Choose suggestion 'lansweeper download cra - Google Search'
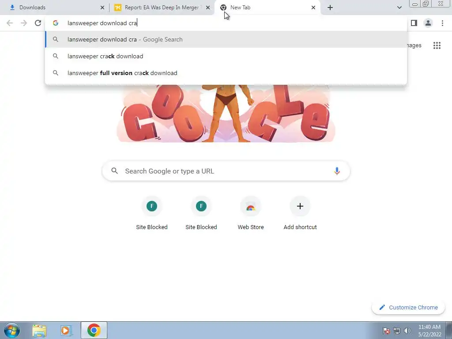The width and height of the screenshot is (452, 339). click(226, 39)
